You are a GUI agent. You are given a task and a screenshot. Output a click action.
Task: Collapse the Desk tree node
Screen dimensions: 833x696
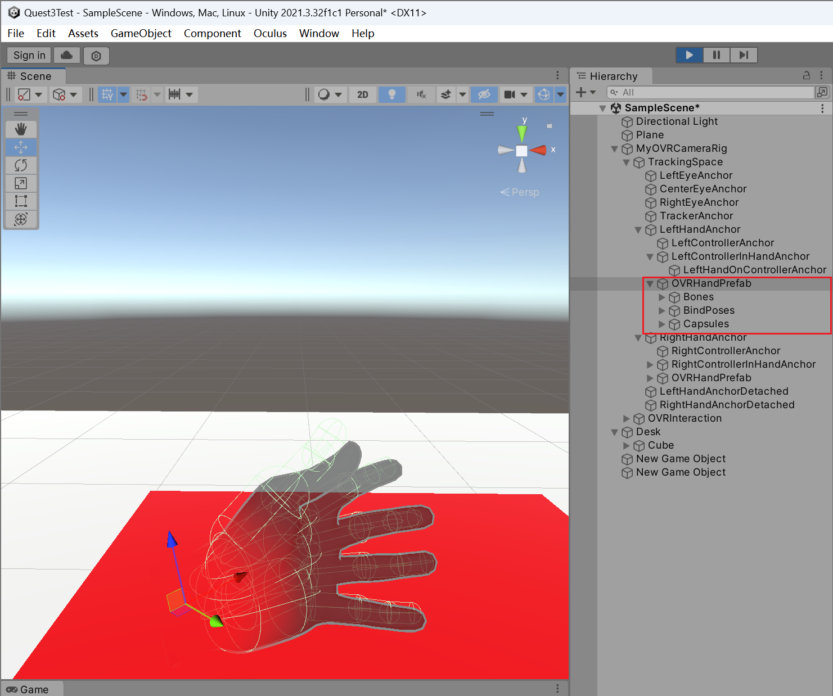coord(615,432)
